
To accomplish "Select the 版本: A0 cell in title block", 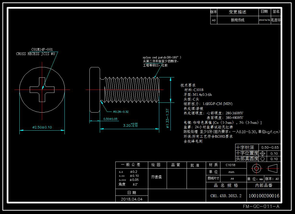I will pyautogui.click(x=272, y=179).
